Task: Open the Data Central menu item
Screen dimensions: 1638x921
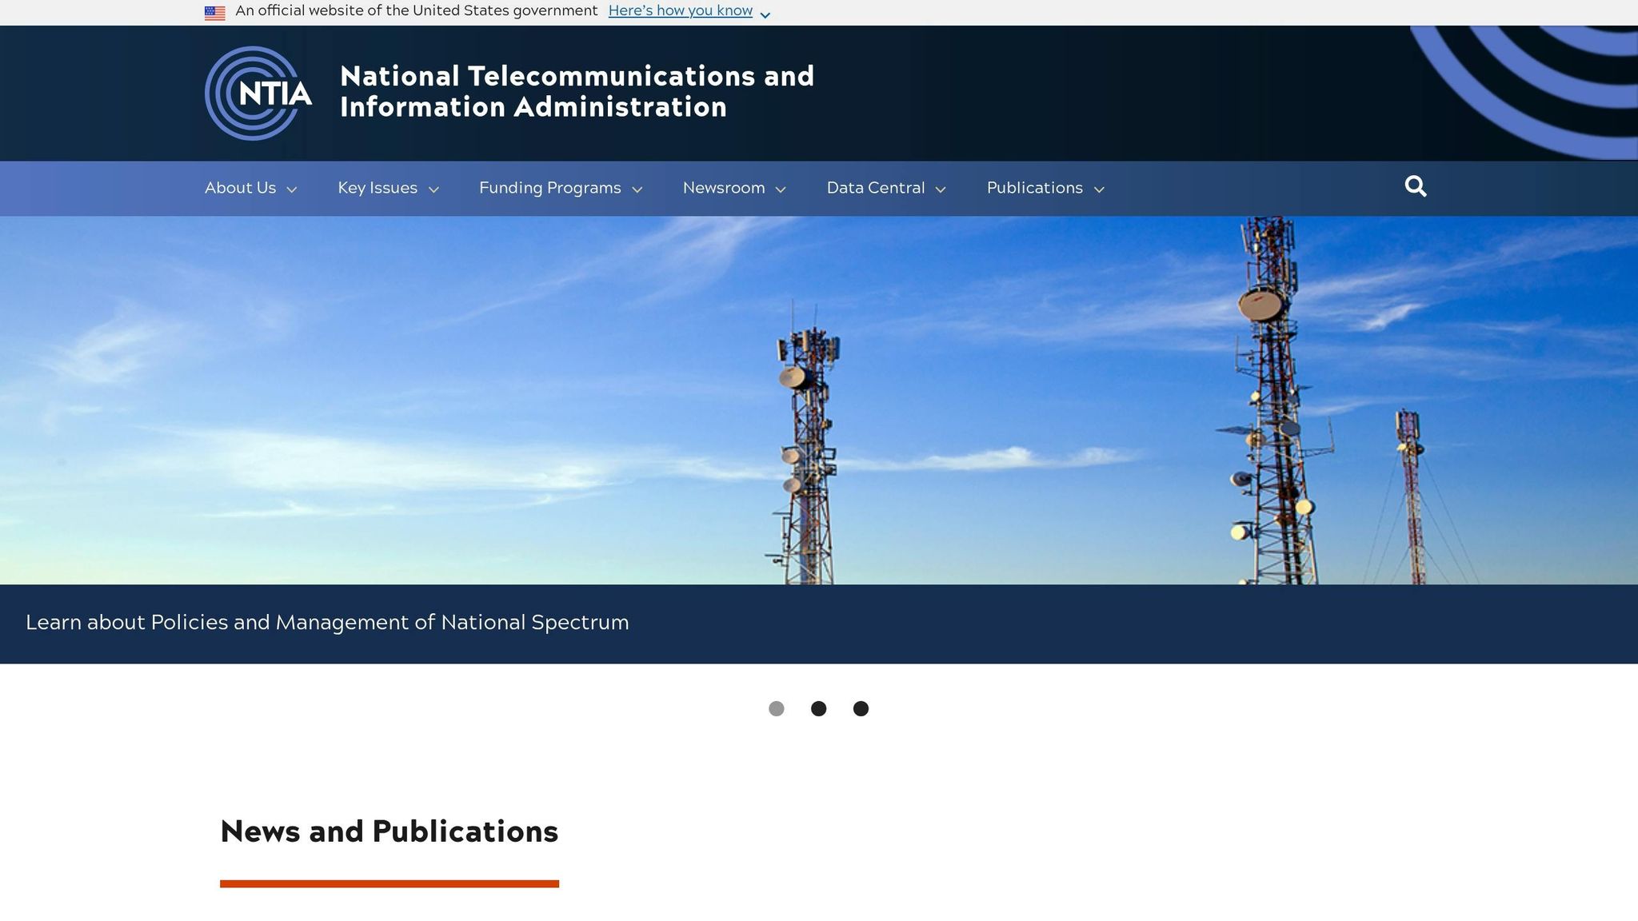Action: click(x=875, y=188)
